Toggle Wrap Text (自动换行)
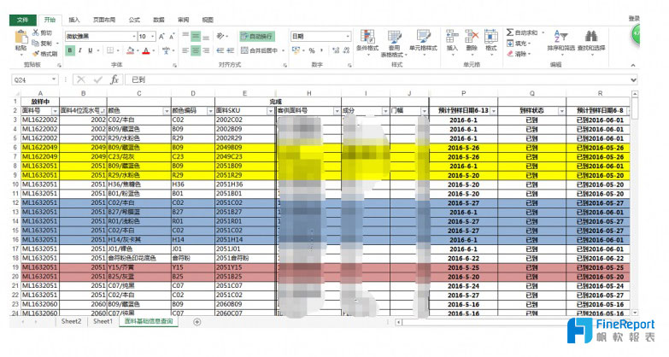The image size is (669, 357). pyautogui.click(x=257, y=36)
